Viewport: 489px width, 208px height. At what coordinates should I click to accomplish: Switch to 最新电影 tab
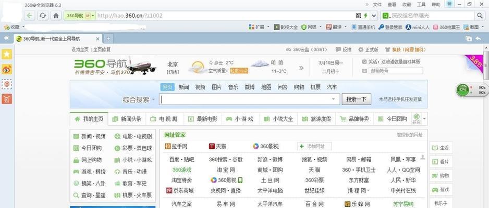click(203, 119)
